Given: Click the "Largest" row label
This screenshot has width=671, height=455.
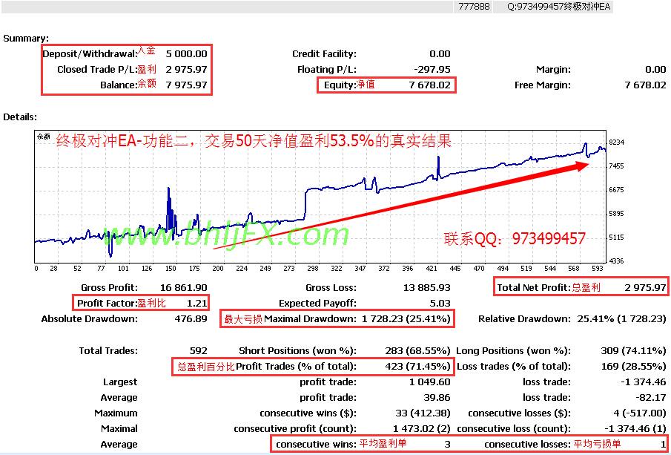Looking at the screenshot, I should (120, 382).
